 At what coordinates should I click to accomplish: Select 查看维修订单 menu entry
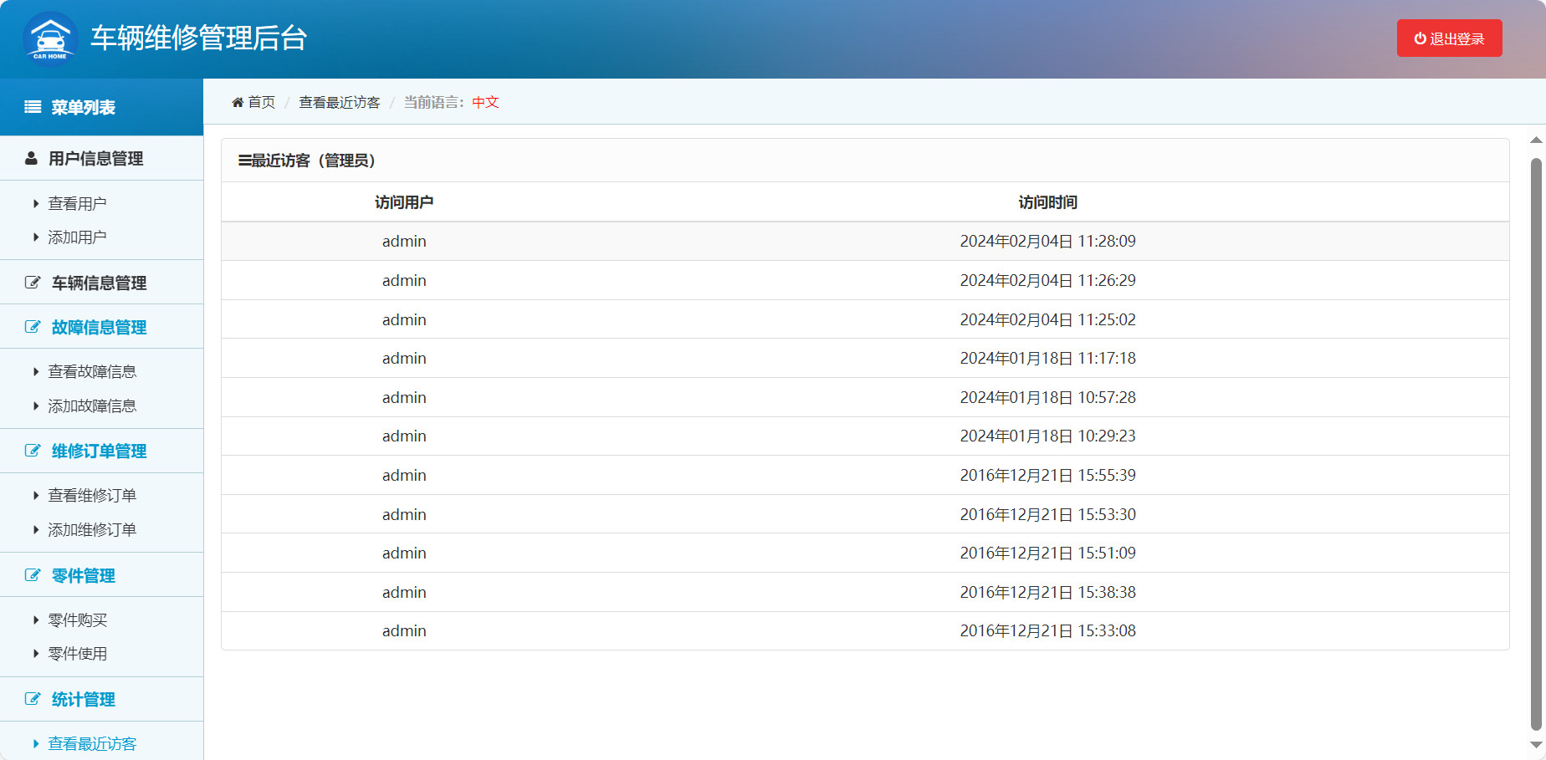click(x=92, y=495)
